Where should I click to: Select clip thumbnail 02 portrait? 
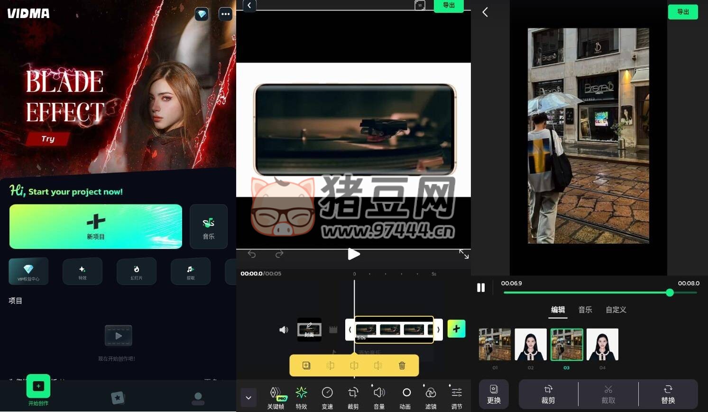531,345
